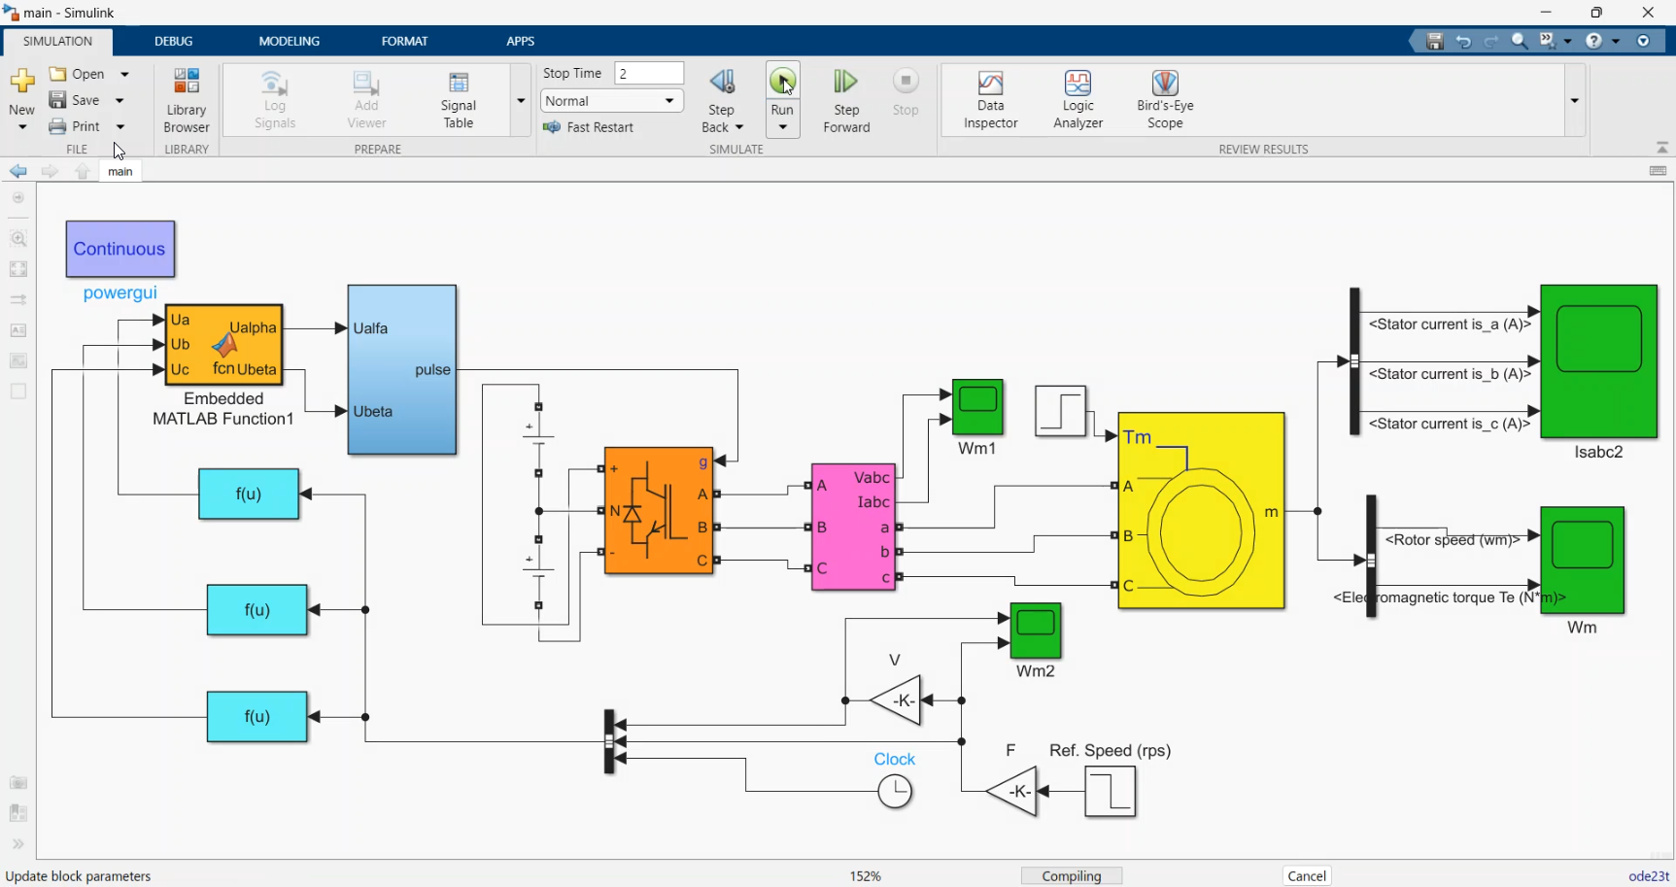
Task: Run the simulation with the Run button
Action: pos(782,82)
